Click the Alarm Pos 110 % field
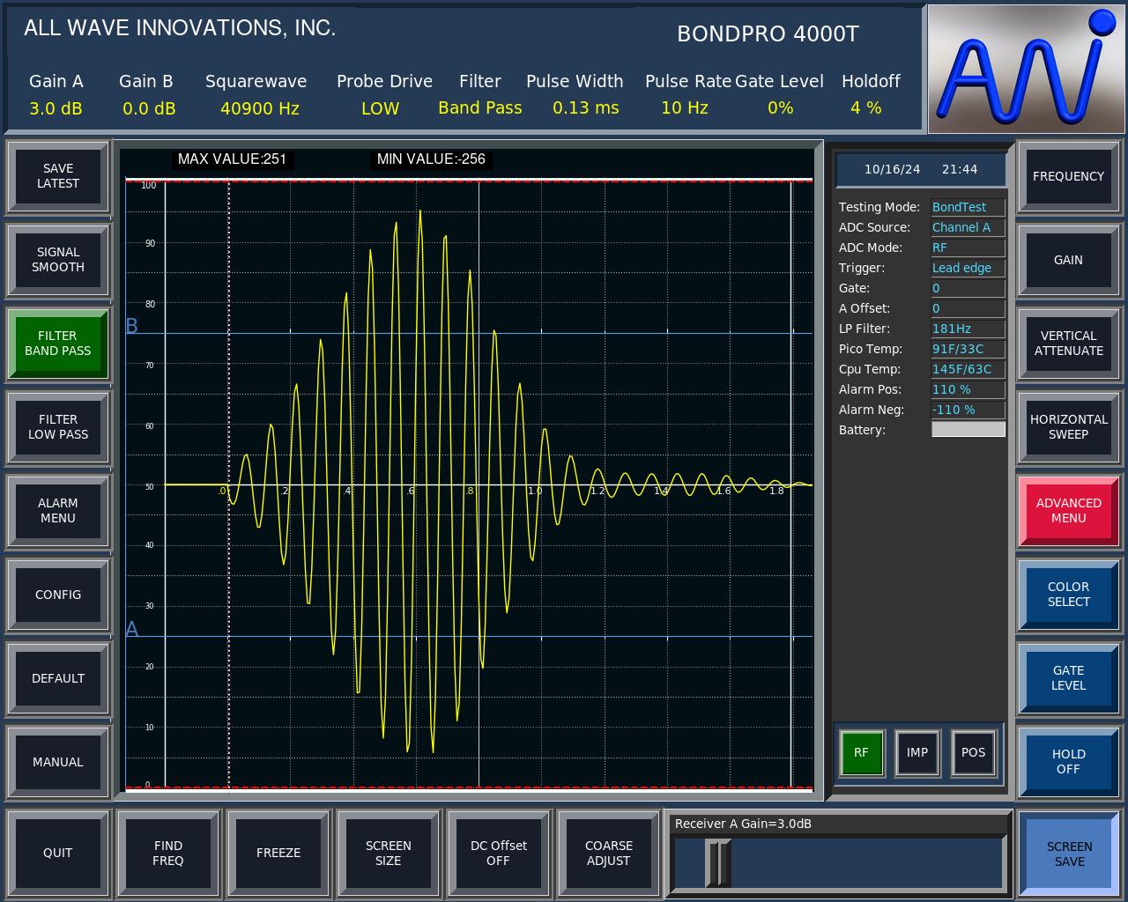This screenshot has width=1128, height=902. [x=968, y=389]
